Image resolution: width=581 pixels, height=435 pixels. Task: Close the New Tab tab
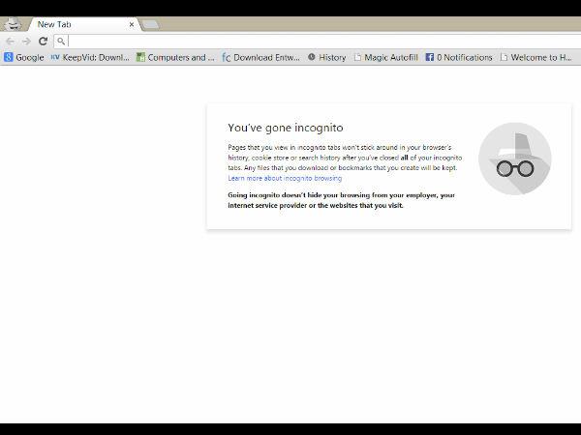pos(132,24)
